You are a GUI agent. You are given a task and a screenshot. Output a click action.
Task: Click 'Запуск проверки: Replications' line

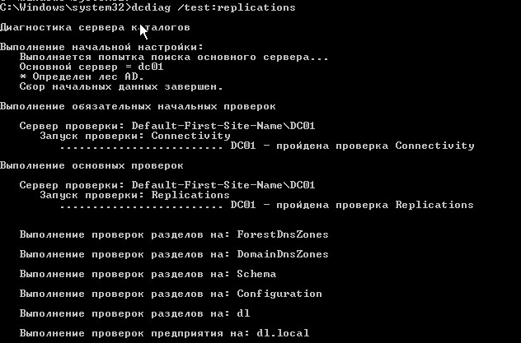tap(134, 195)
